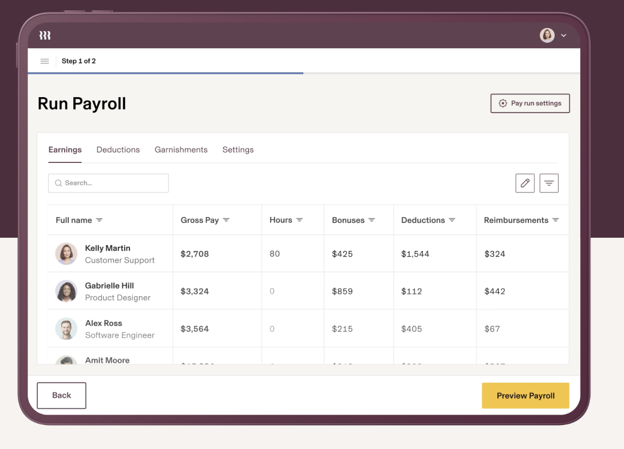Image resolution: width=624 pixels, height=449 pixels.
Task: Click the Rippling logo in header
Action: [x=45, y=36]
